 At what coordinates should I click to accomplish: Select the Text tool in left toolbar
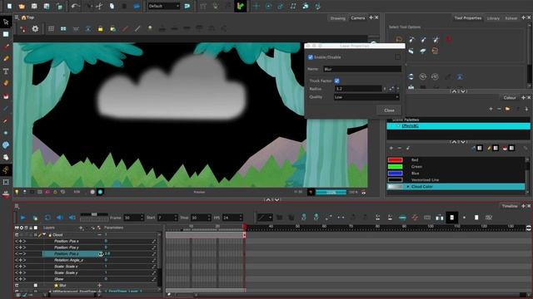pos(6,71)
